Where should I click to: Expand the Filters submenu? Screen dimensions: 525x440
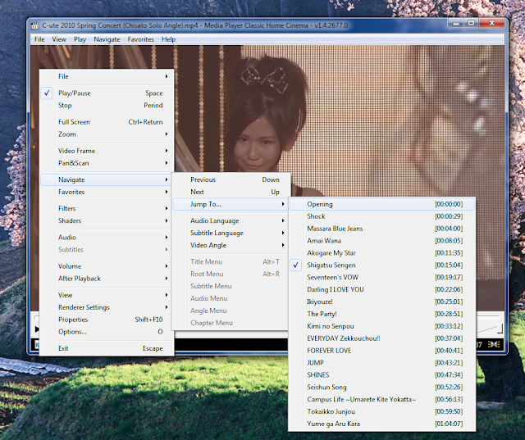107,209
